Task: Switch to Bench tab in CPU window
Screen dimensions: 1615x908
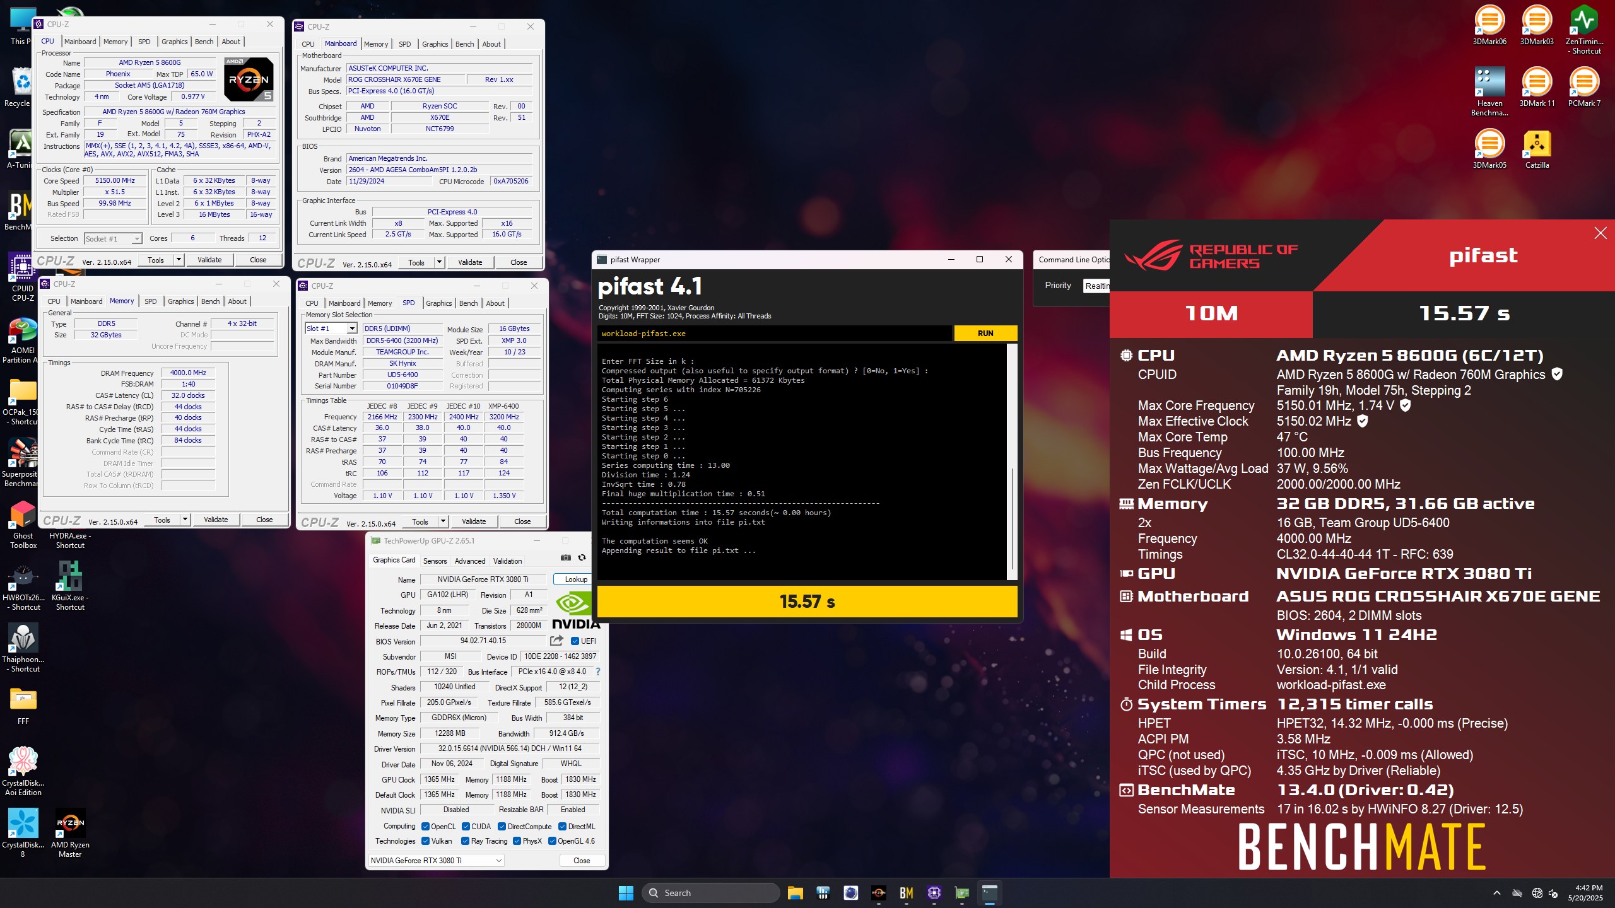Action: tap(204, 42)
